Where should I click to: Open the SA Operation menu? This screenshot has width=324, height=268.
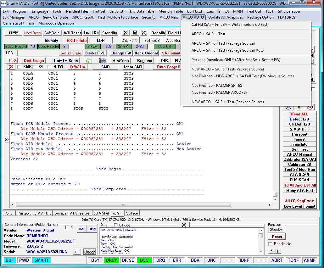click(x=289, y=11)
